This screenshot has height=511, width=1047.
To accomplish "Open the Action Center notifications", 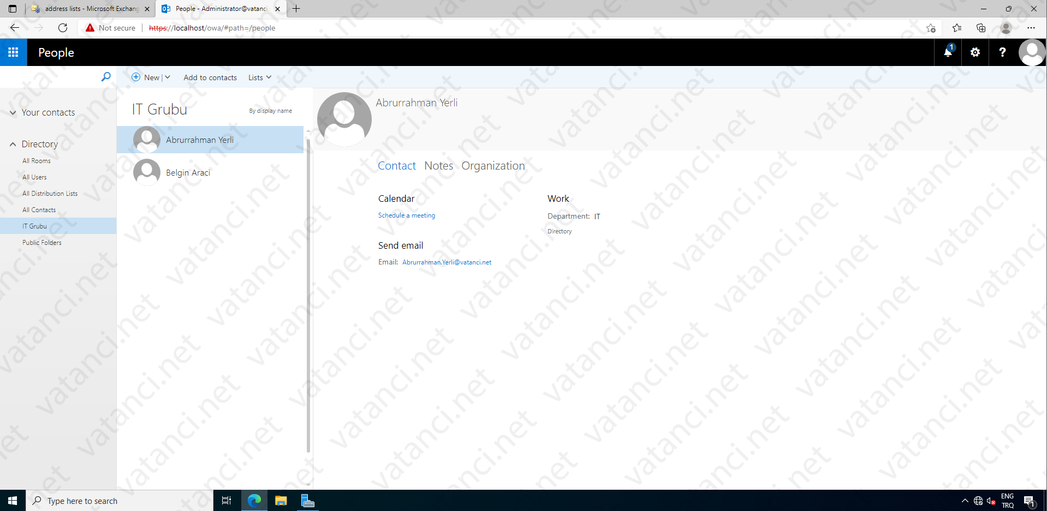I will click(1030, 501).
